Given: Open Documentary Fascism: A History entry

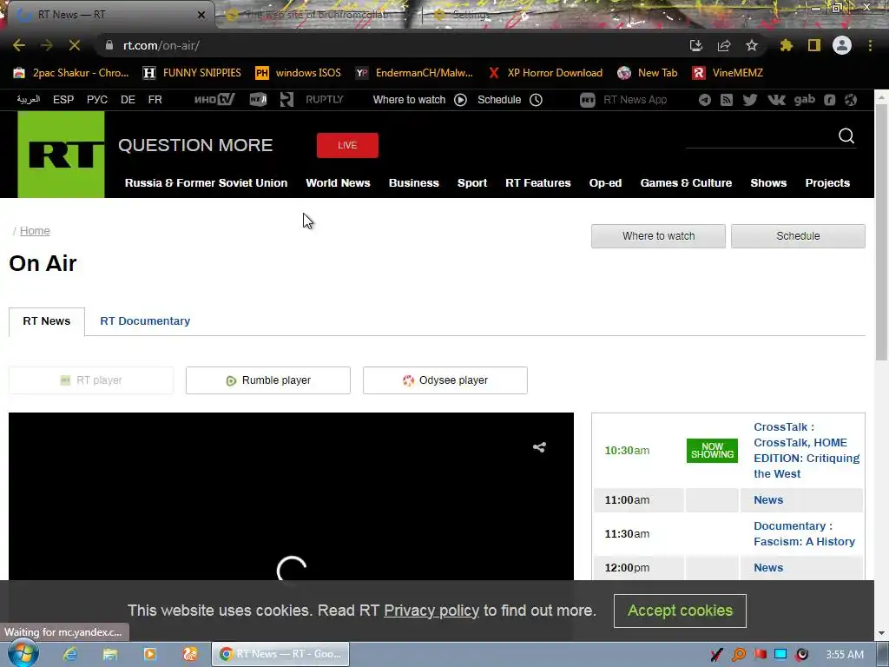Looking at the screenshot, I should [x=804, y=534].
